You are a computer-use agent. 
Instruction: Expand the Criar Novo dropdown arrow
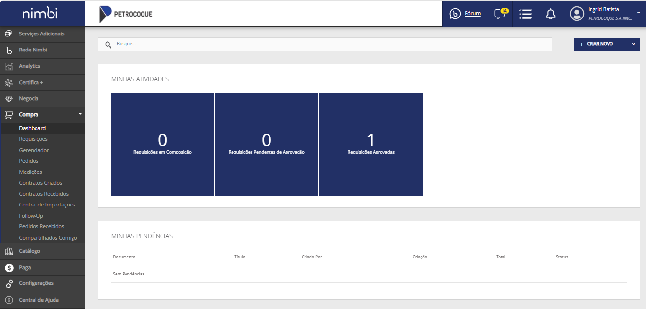click(634, 44)
